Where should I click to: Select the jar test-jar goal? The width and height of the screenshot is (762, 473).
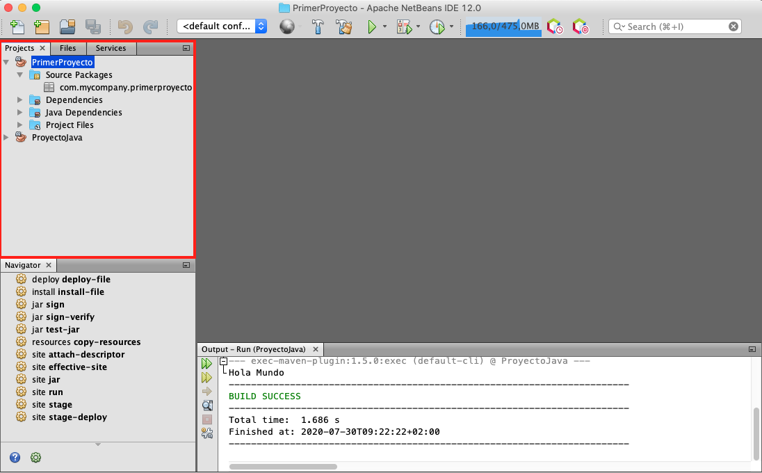click(56, 330)
